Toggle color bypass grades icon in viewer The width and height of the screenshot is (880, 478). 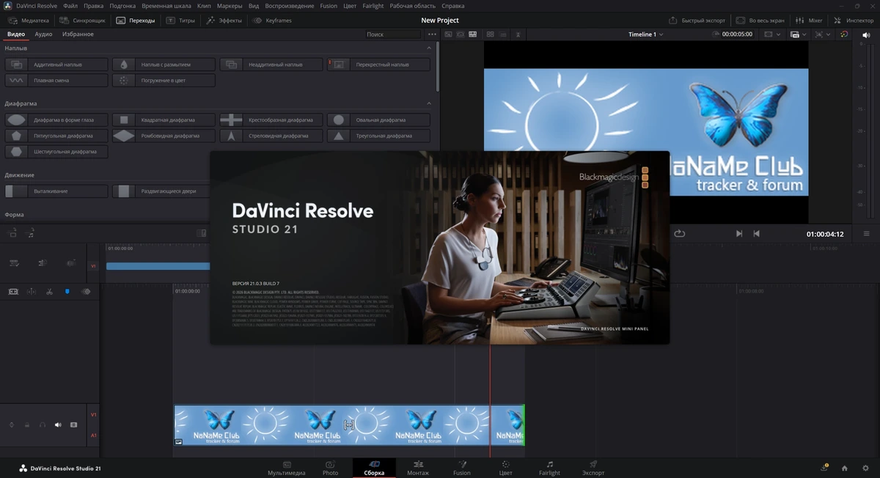coord(844,34)
